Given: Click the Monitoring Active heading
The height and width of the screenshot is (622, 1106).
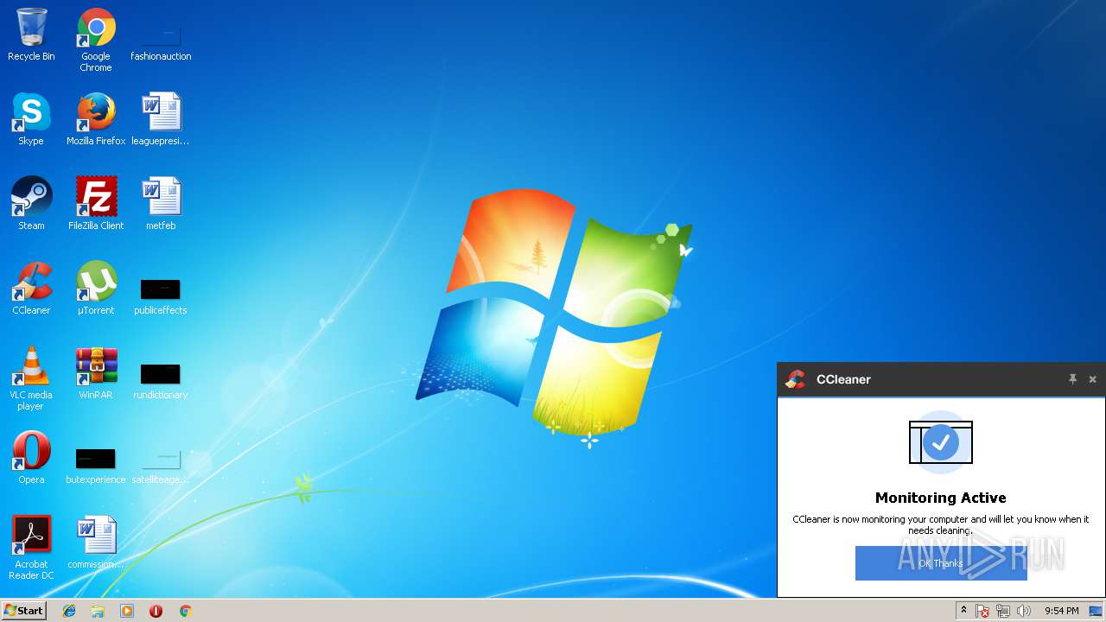Looking at the screenshot, I should (940, 498).
